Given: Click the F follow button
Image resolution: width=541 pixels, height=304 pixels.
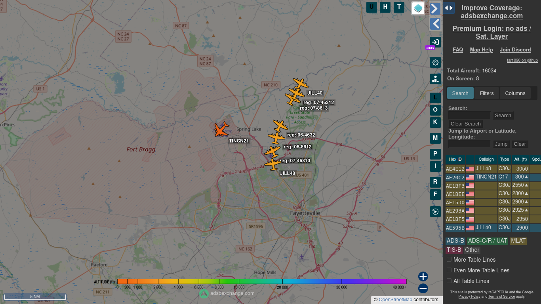Looking at the screenshot, I should pyautogui.click(x=435, y=194).
